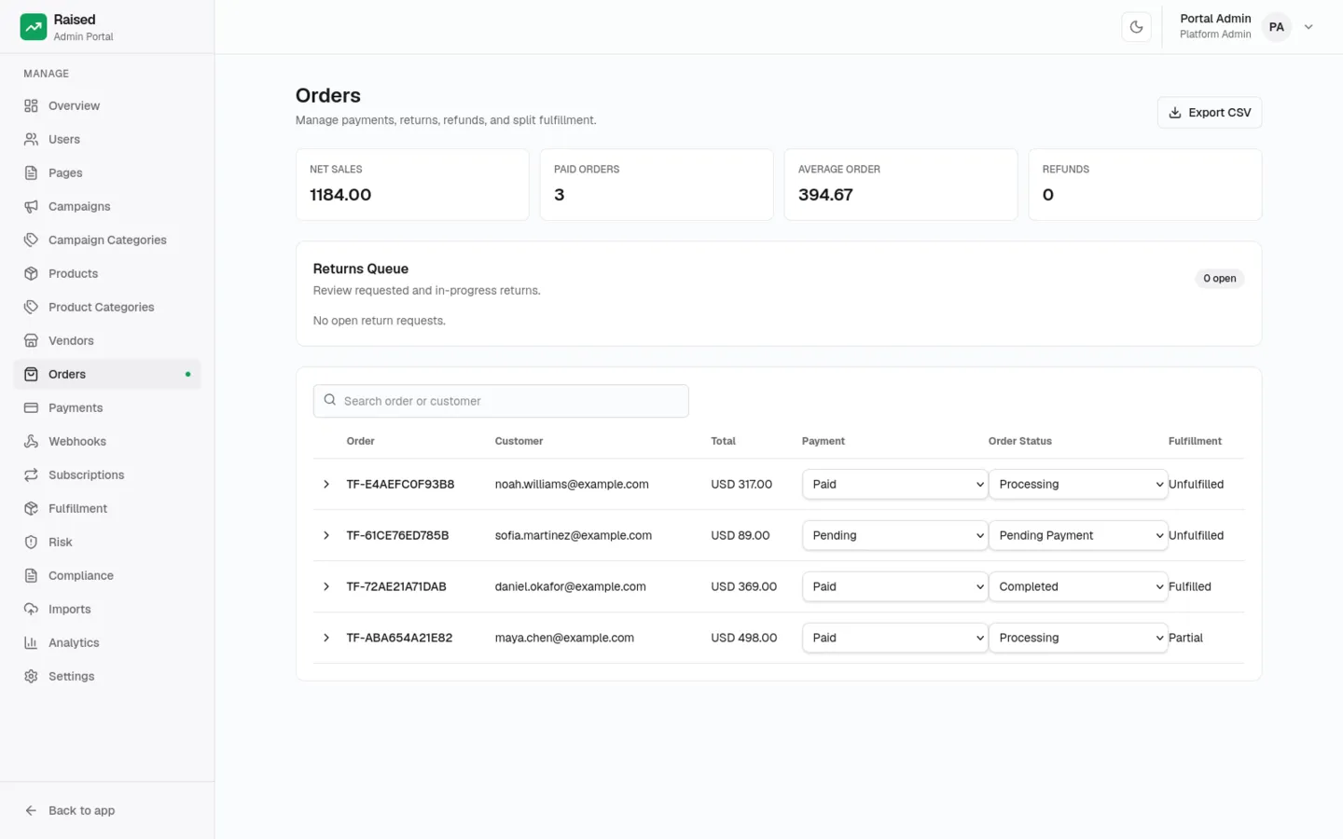Click the download icon in Export CSV
Viewport: 1343px width, 839px height.
(x=1175, y=113)
